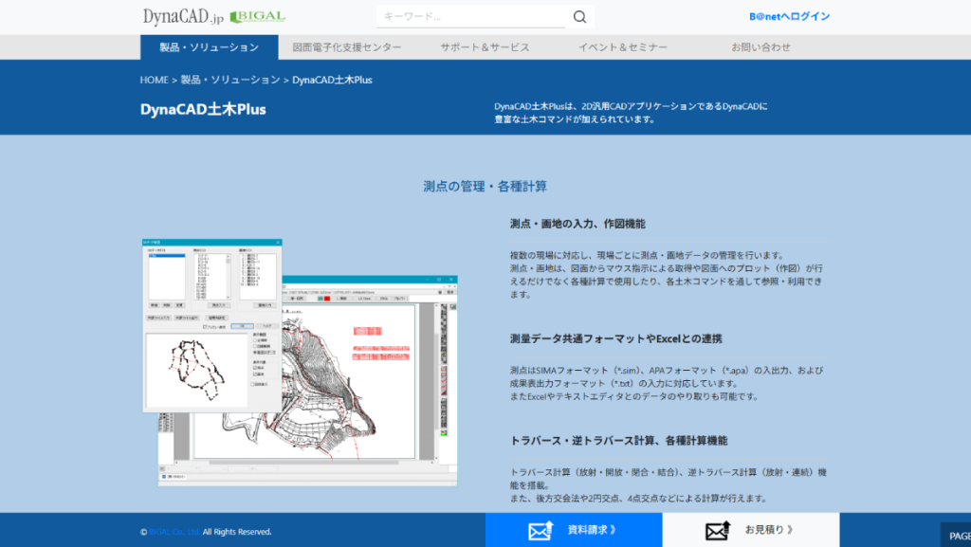Viewport: 971px width, 547px height.
Task: Click the DynaCAD.jp logo
Action: point(183,16)
